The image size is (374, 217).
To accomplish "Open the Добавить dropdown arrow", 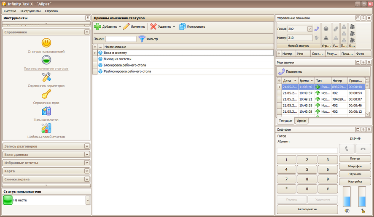I will pos(120,26).
